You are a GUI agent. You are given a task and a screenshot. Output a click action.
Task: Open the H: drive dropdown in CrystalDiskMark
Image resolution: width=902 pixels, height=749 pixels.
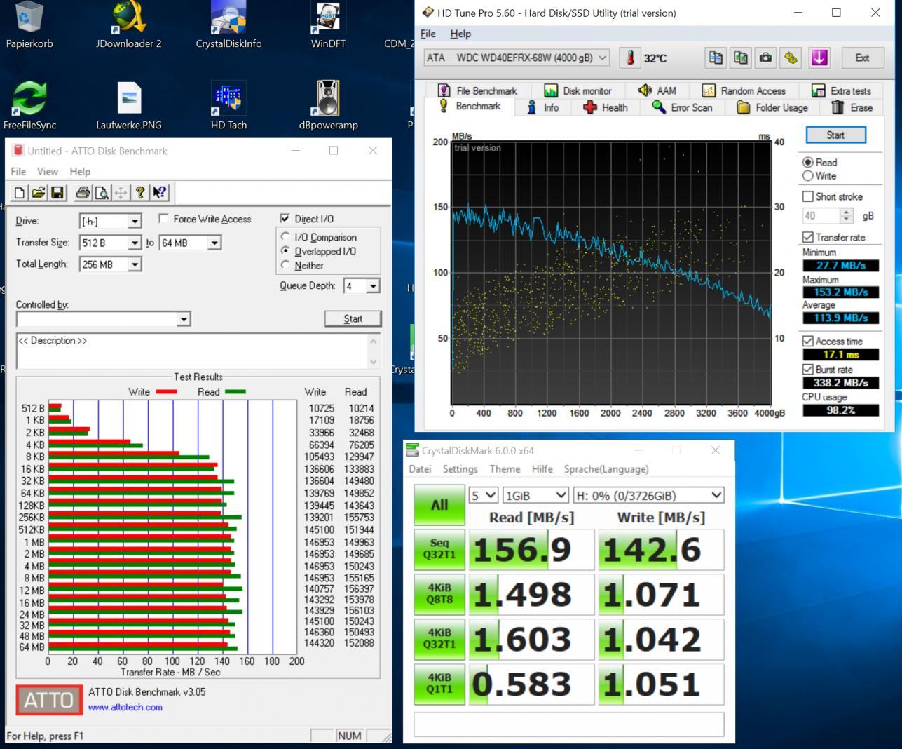tap(648, 495)
